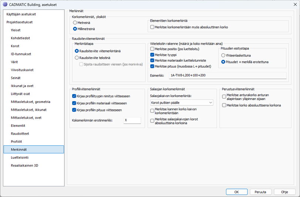This screenshot has width=300, height=197.
Task: Select Raudoiteviite tekstinä option
Action: [x=77, y=58]
